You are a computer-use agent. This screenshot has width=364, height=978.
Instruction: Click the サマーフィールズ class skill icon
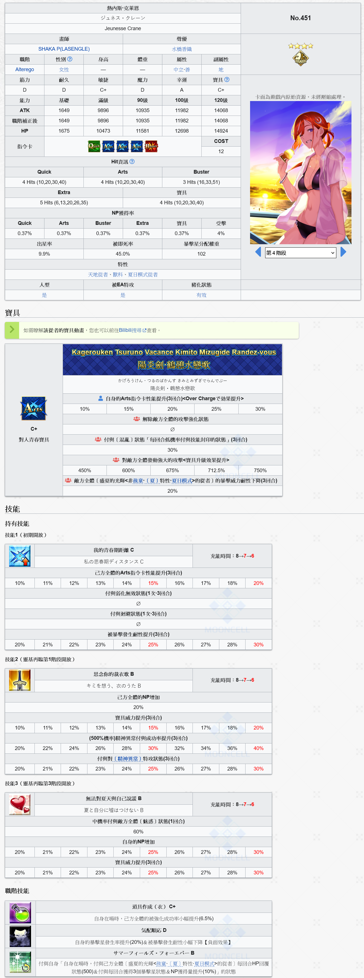click(x=20, y=962)
